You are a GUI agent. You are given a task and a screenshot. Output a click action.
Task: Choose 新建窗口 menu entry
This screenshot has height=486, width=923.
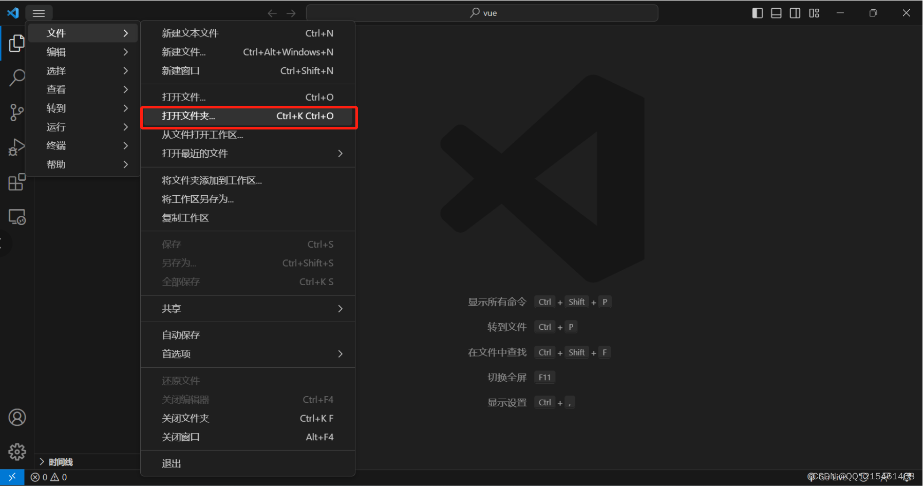(248, 71)
